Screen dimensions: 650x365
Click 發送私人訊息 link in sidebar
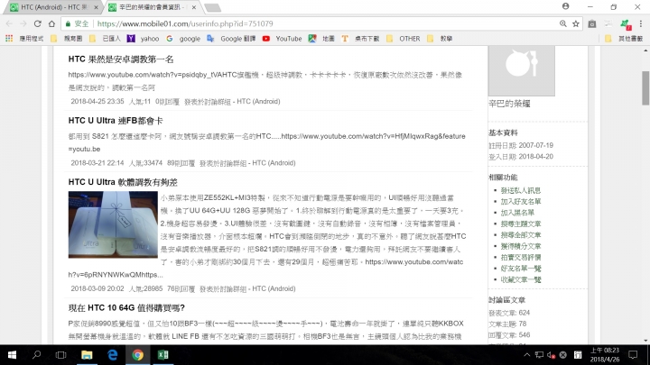click(521, 190)
